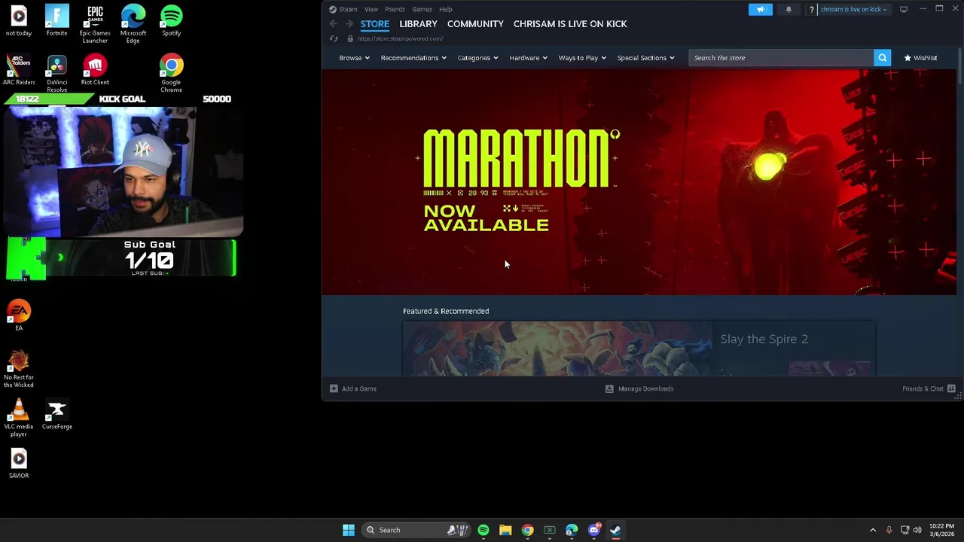Open the Games menu
The image size is (964, 542).
pos(422,9)
